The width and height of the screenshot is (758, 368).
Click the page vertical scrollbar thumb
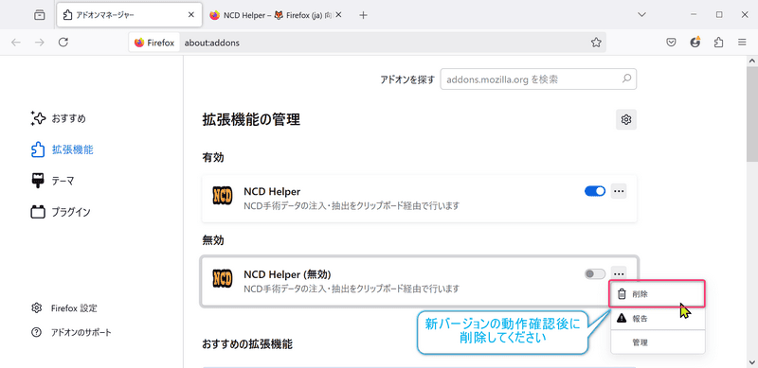[751, 114]
